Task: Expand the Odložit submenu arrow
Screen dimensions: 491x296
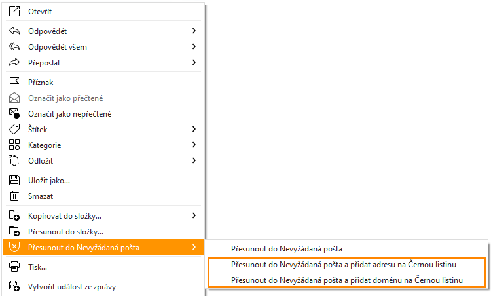Action: tap(194, 160)
